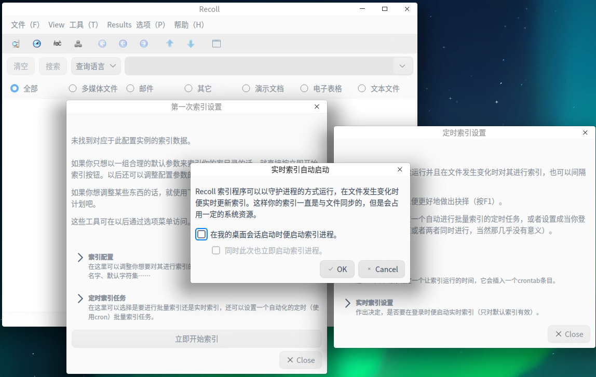Select the 全部 radio button
This screenshot has width=596, height=377.
15,89
